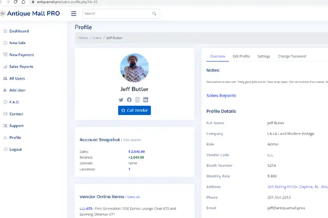This screenshot has width=328, height=218.
Task: Select Logout in sidebar
Action: coord(15,149)
